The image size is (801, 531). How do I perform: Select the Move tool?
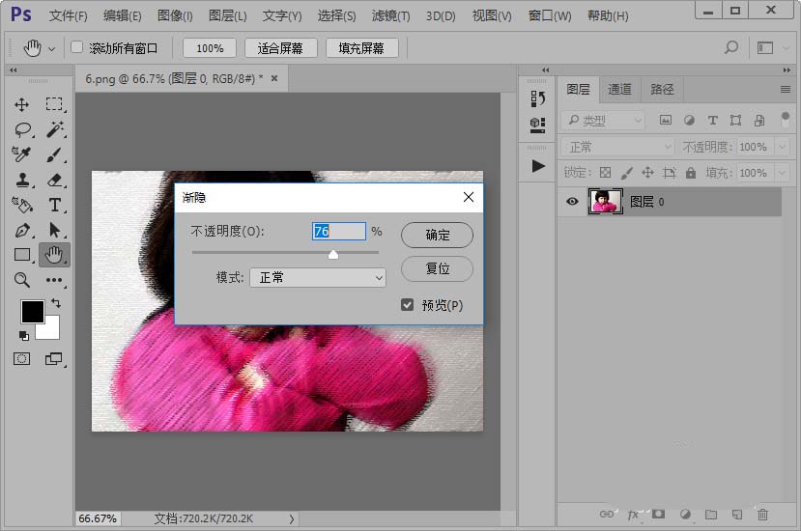(21, 104)
